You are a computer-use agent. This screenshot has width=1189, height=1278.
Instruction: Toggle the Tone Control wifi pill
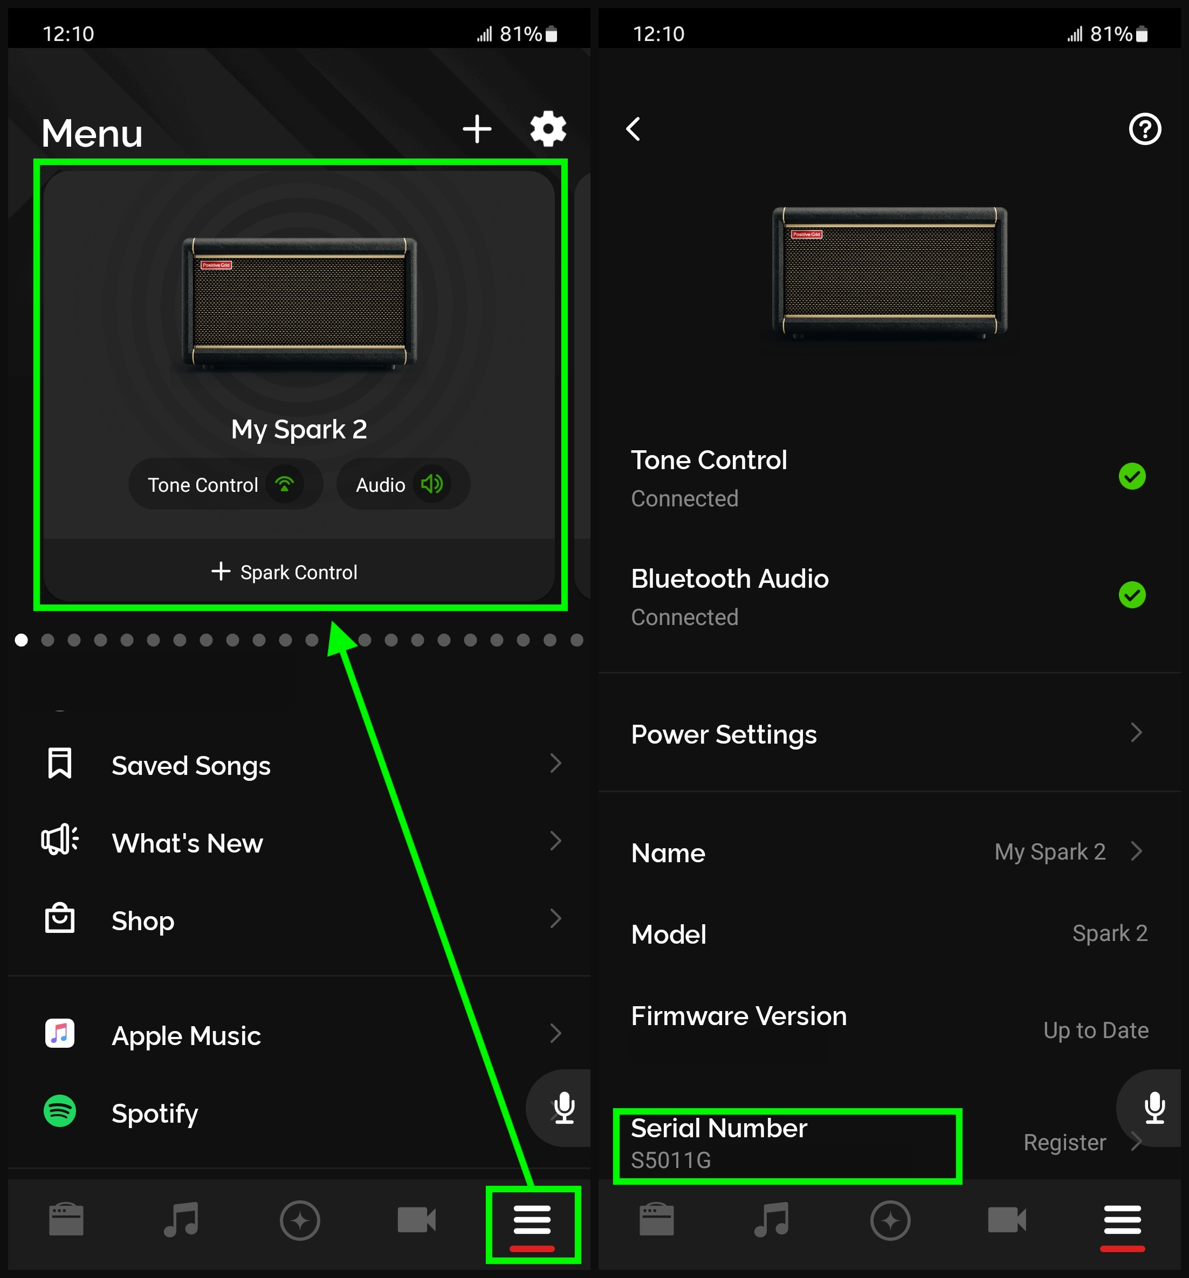tap(225, 485)
